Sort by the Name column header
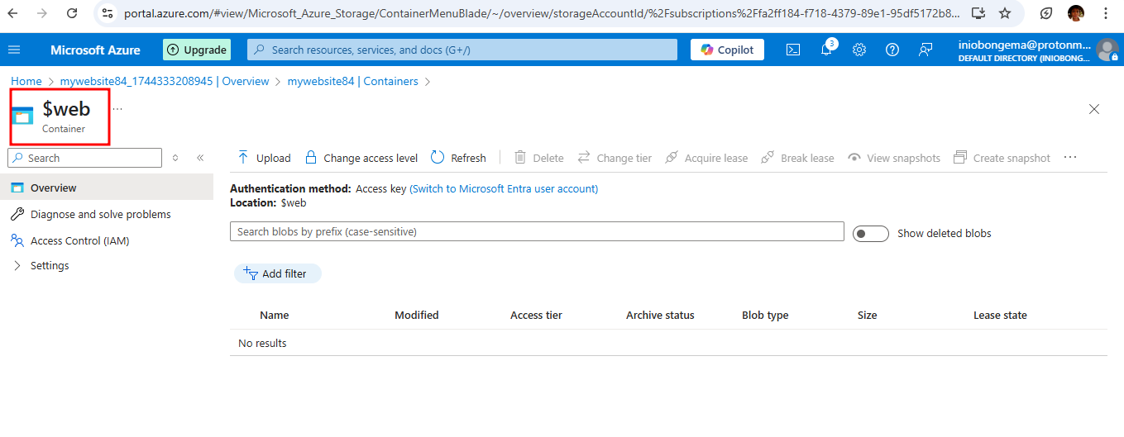This screenshot has width=1124, height=437. tap(274, 315)
